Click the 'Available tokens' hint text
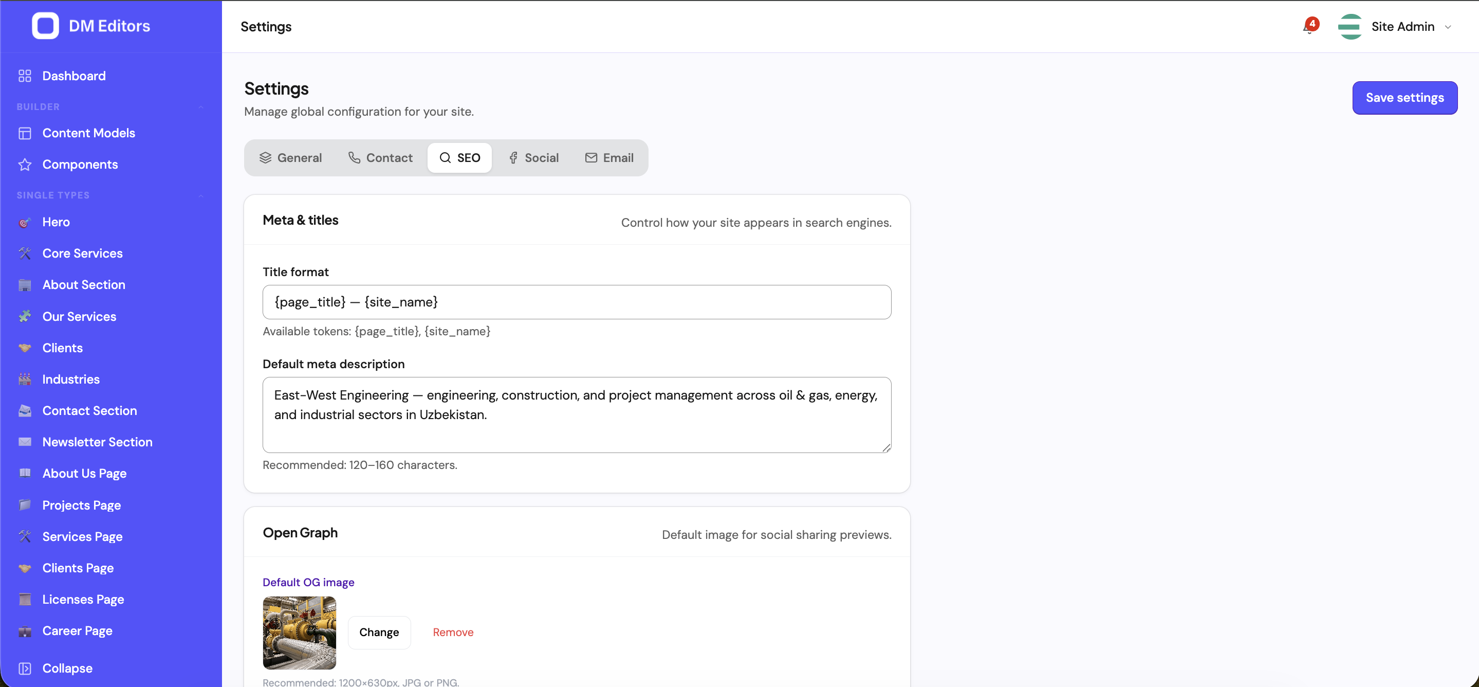The width and height of the screenshot is (1479, 687). (x=377, y=332)
